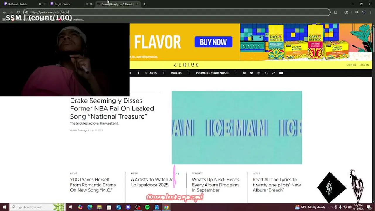Mute the hitgirl Twitch tab audio

pos(86,4)
